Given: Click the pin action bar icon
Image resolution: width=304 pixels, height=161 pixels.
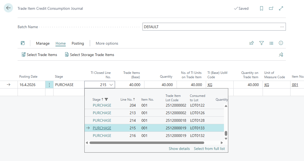Looking at the screenshot, I should 281,55.
